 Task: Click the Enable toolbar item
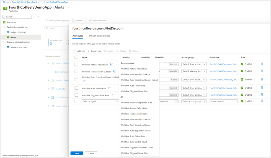click(x=109, y=51)
